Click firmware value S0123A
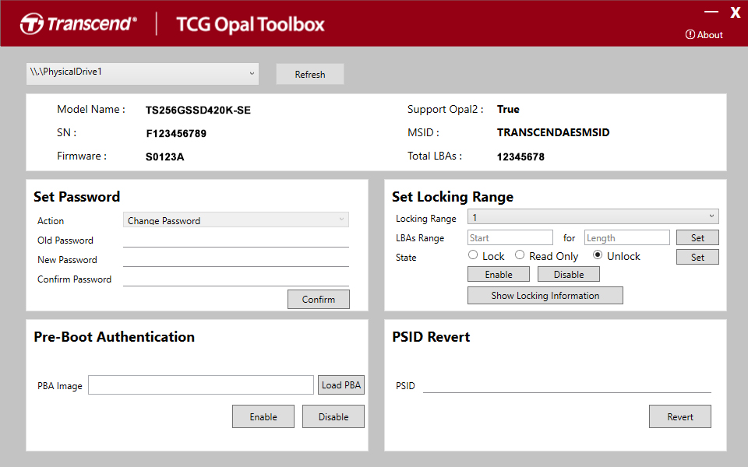The height and width of the screenshot is (467, 748). pos(164,156)
